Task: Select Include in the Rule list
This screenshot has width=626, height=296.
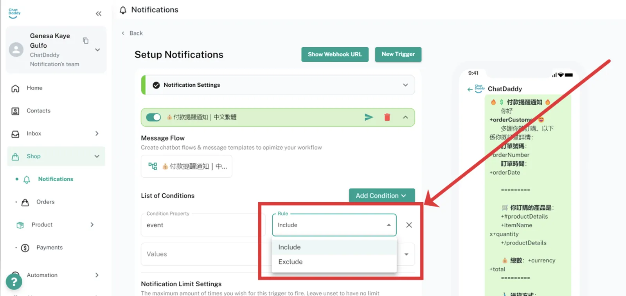Action: (290, 247)
